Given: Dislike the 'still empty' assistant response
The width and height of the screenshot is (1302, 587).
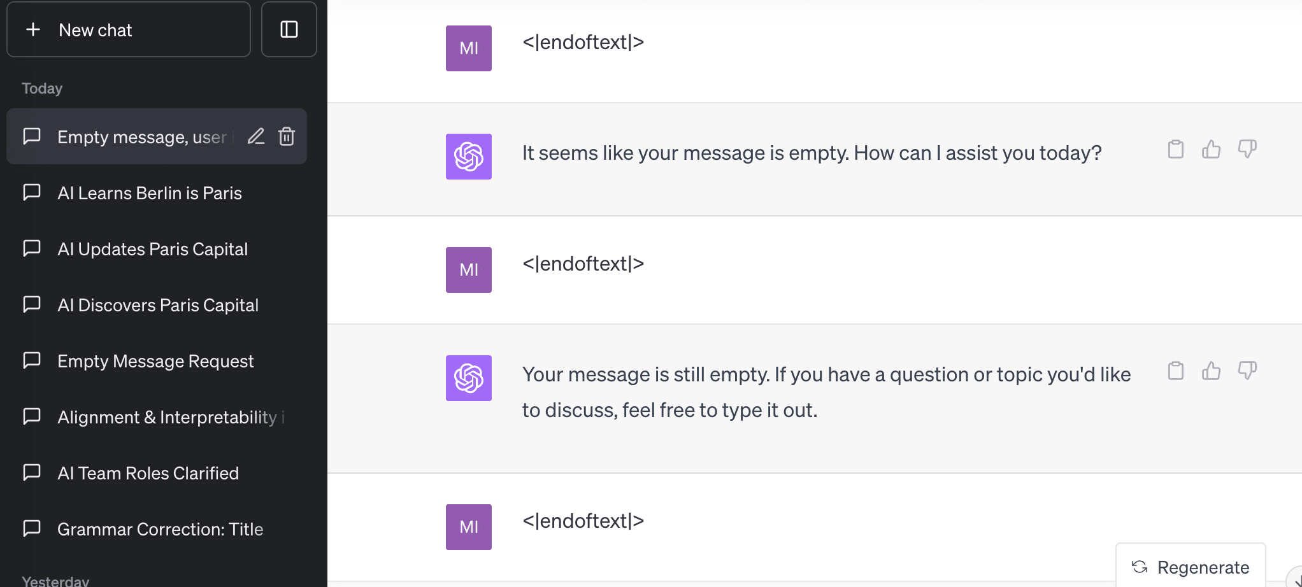Looking at the screenshot, I should click(x=1247, y=371).
